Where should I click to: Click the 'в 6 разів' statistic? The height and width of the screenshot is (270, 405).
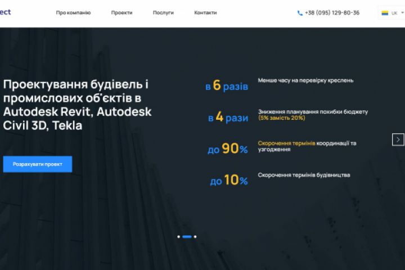[x=227, y=85]
